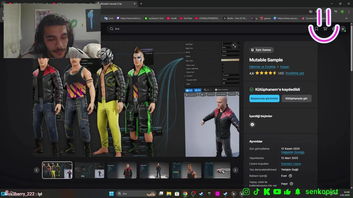Open Chrome profile K avatar
The height and width of the screenshot is (198, 353).
click(x=342, y=12)
